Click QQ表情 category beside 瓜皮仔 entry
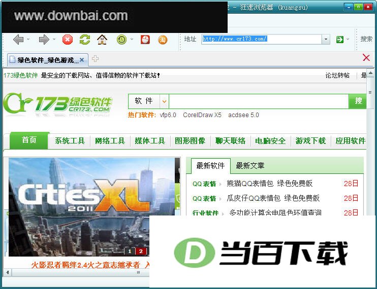The image size is (377, 289). coord(204,199)
